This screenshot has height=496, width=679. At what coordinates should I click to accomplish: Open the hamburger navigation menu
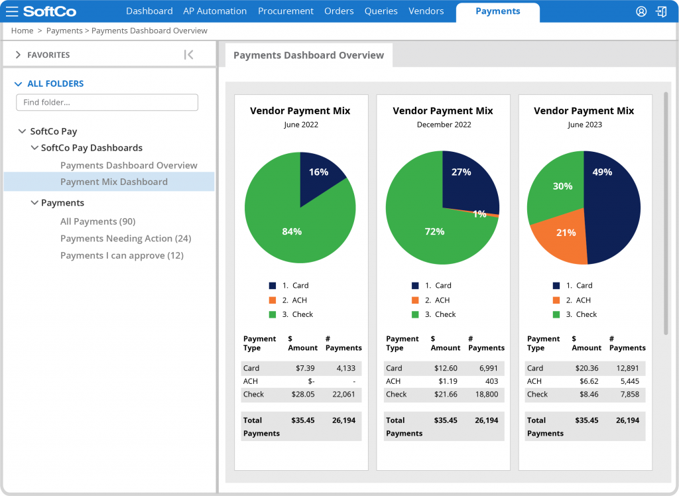[12, 11]
